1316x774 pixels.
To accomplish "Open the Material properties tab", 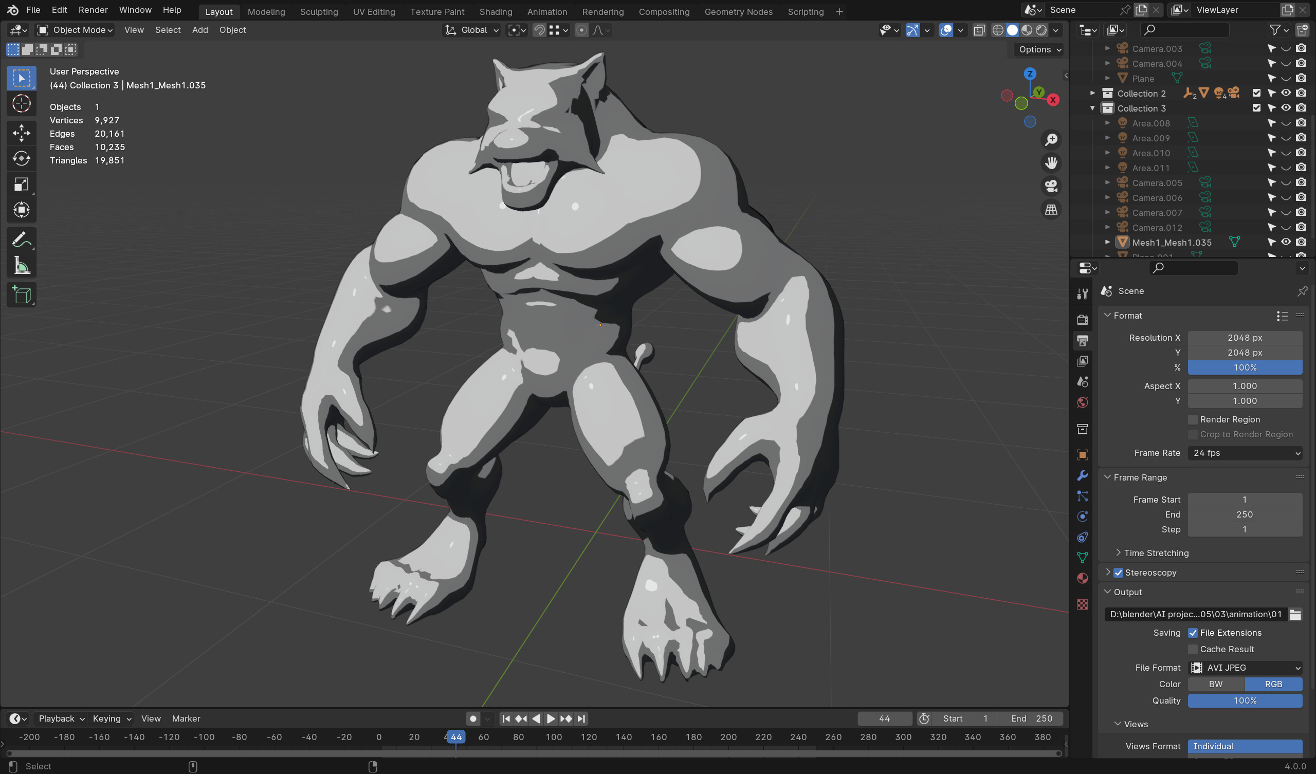I will tap(1083, 579).
